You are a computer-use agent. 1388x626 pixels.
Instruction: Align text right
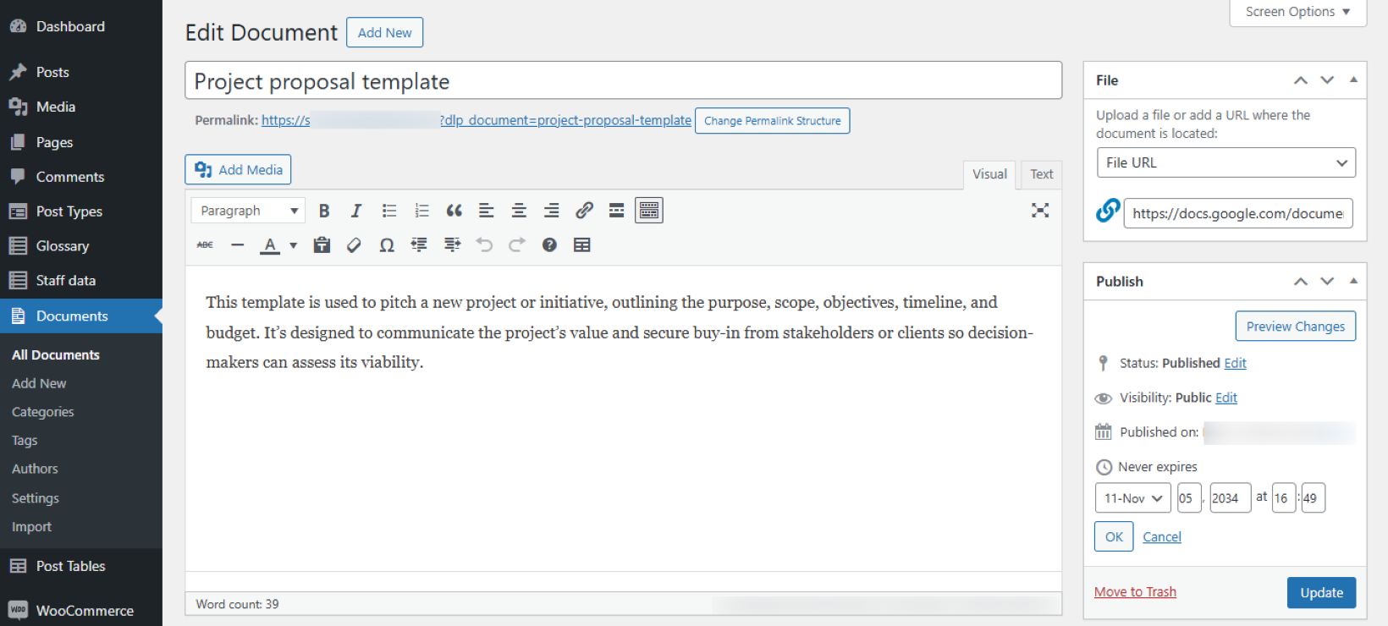552,211
